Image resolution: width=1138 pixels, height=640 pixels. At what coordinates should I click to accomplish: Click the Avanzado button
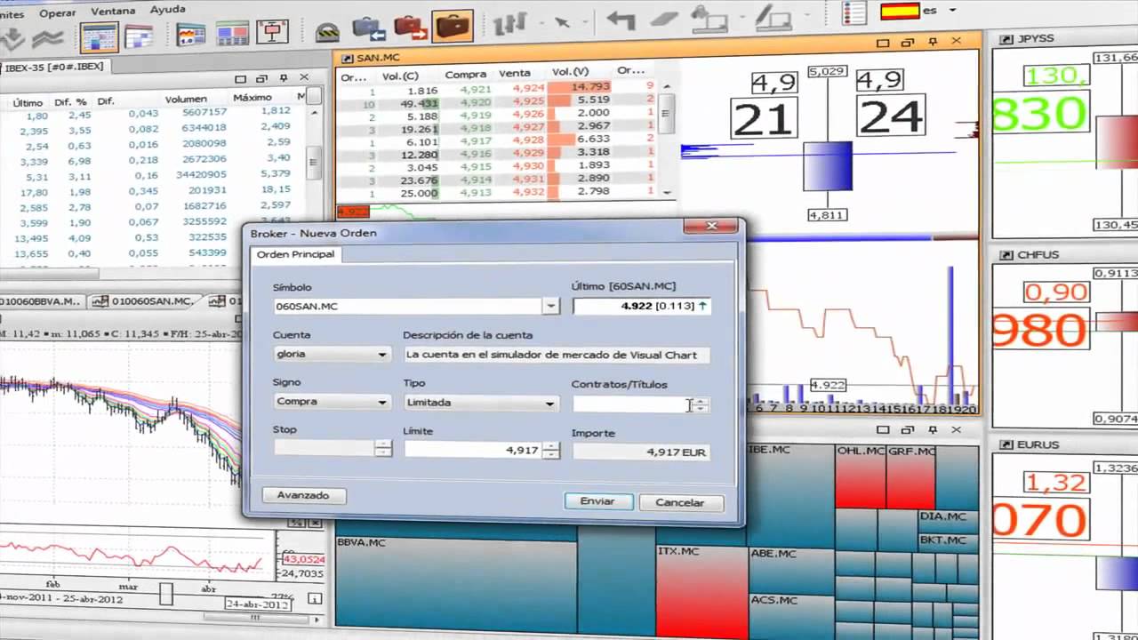[303, 495]
